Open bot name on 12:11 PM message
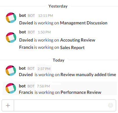The height and width of the screenshot is (113, 118). 23,15
